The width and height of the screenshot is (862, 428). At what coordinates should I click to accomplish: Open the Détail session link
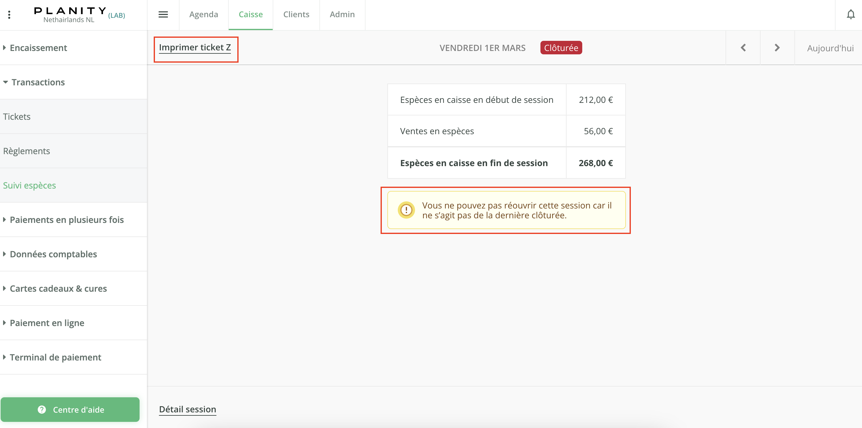188,409
